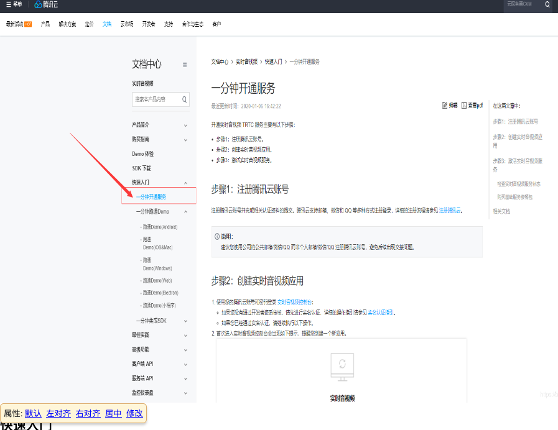Click the 右对齐 attribute link
The width and height of the screenshot is (558, 430).
click(x=88, y=413)
